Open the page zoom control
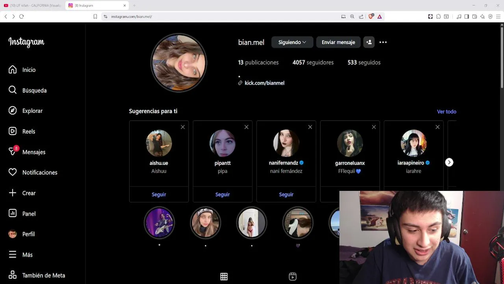The image size is (504, 284). [352, 17]
